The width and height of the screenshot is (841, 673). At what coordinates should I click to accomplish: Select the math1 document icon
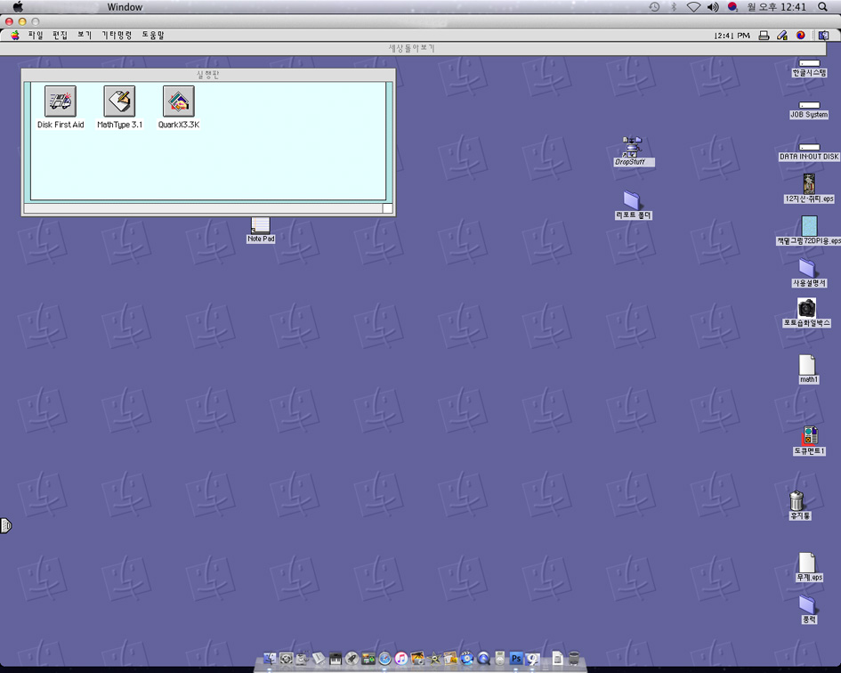tap(807, 366)
